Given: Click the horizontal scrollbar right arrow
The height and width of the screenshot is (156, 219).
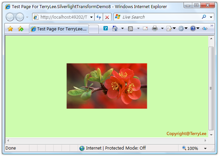Looking at the screenshot, I should coord(205,140).
